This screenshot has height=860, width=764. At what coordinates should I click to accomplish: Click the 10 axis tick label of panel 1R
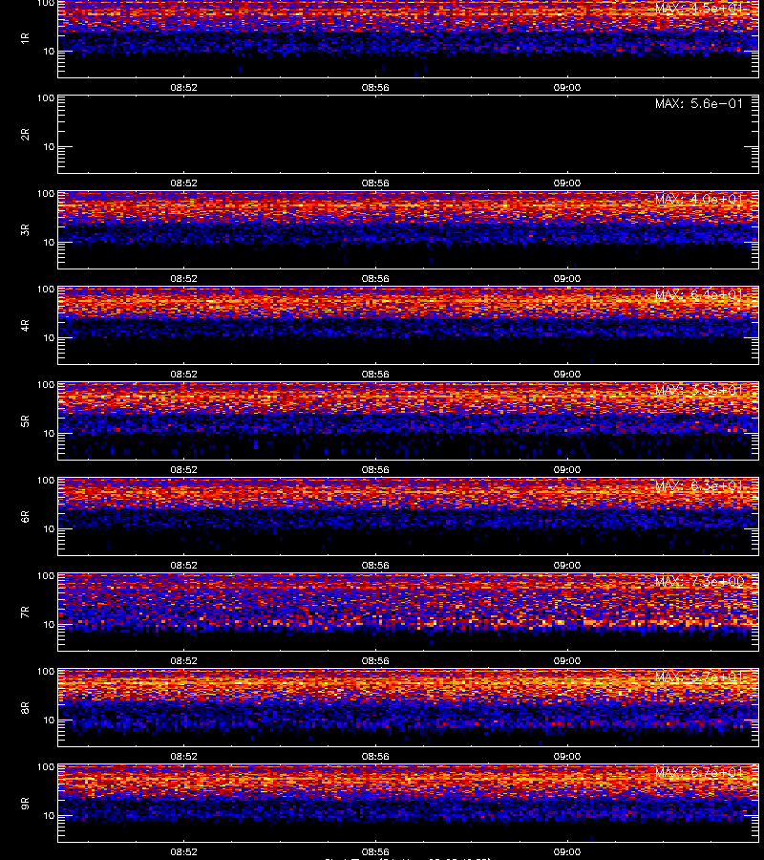[49, 52]
